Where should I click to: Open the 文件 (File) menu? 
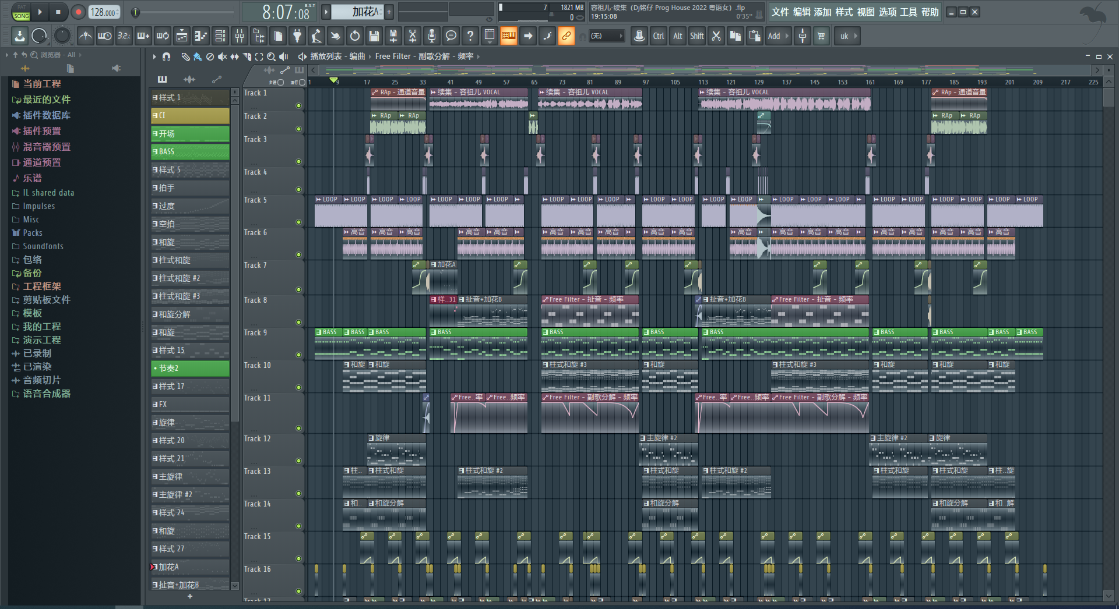tap(780, 12)
